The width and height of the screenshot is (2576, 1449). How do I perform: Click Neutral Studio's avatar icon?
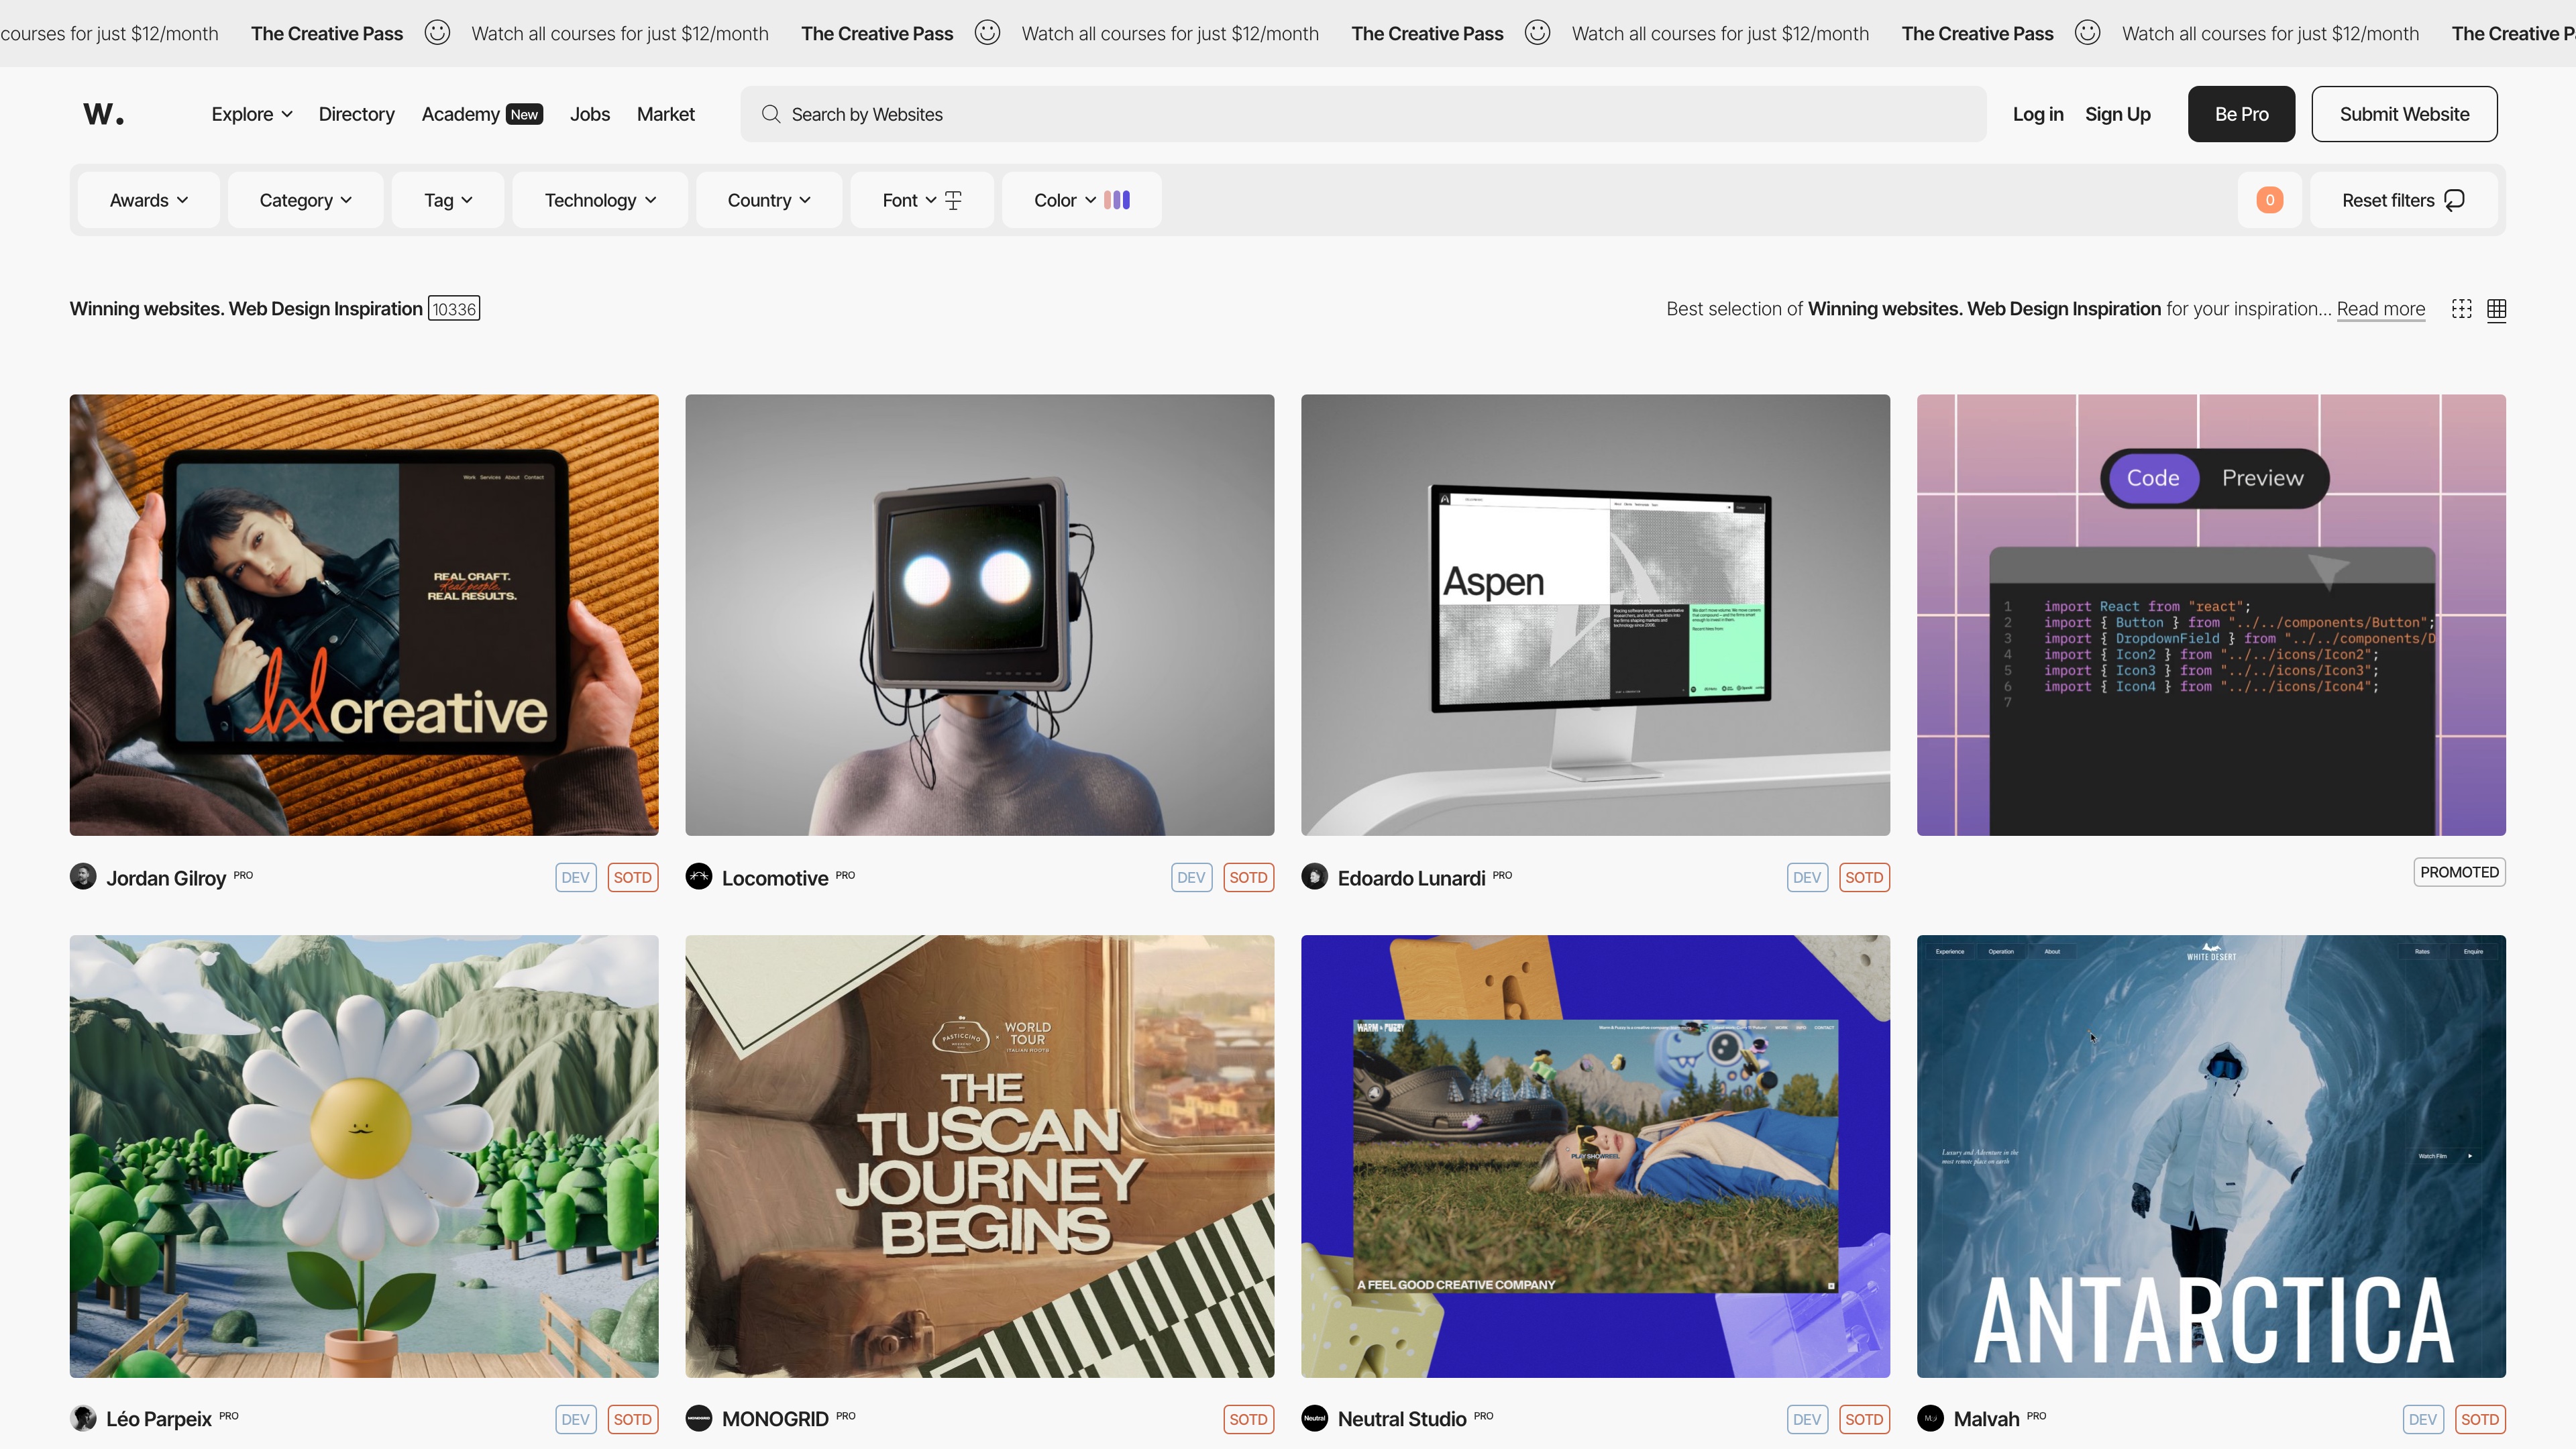(1315, 1418)
